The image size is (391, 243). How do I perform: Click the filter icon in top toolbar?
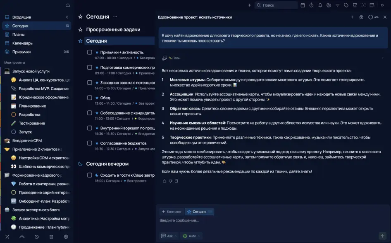pyautogui.click(x=337, y=5)
